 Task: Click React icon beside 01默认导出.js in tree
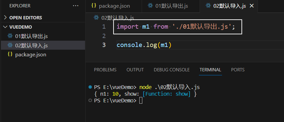tap(10, 36)
